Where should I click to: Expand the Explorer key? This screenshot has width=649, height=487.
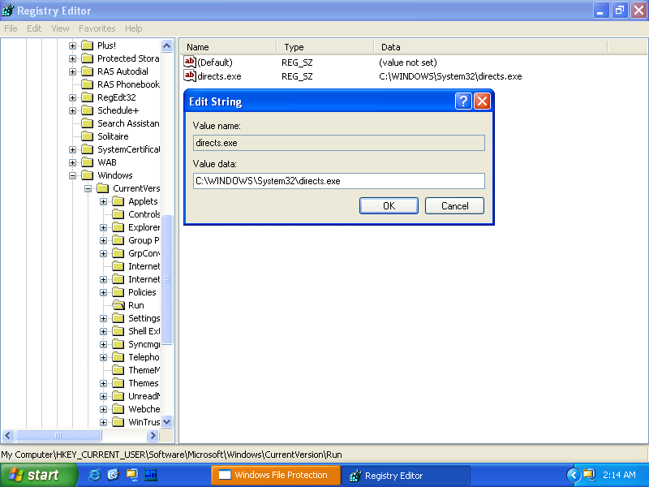pos(104,227)
